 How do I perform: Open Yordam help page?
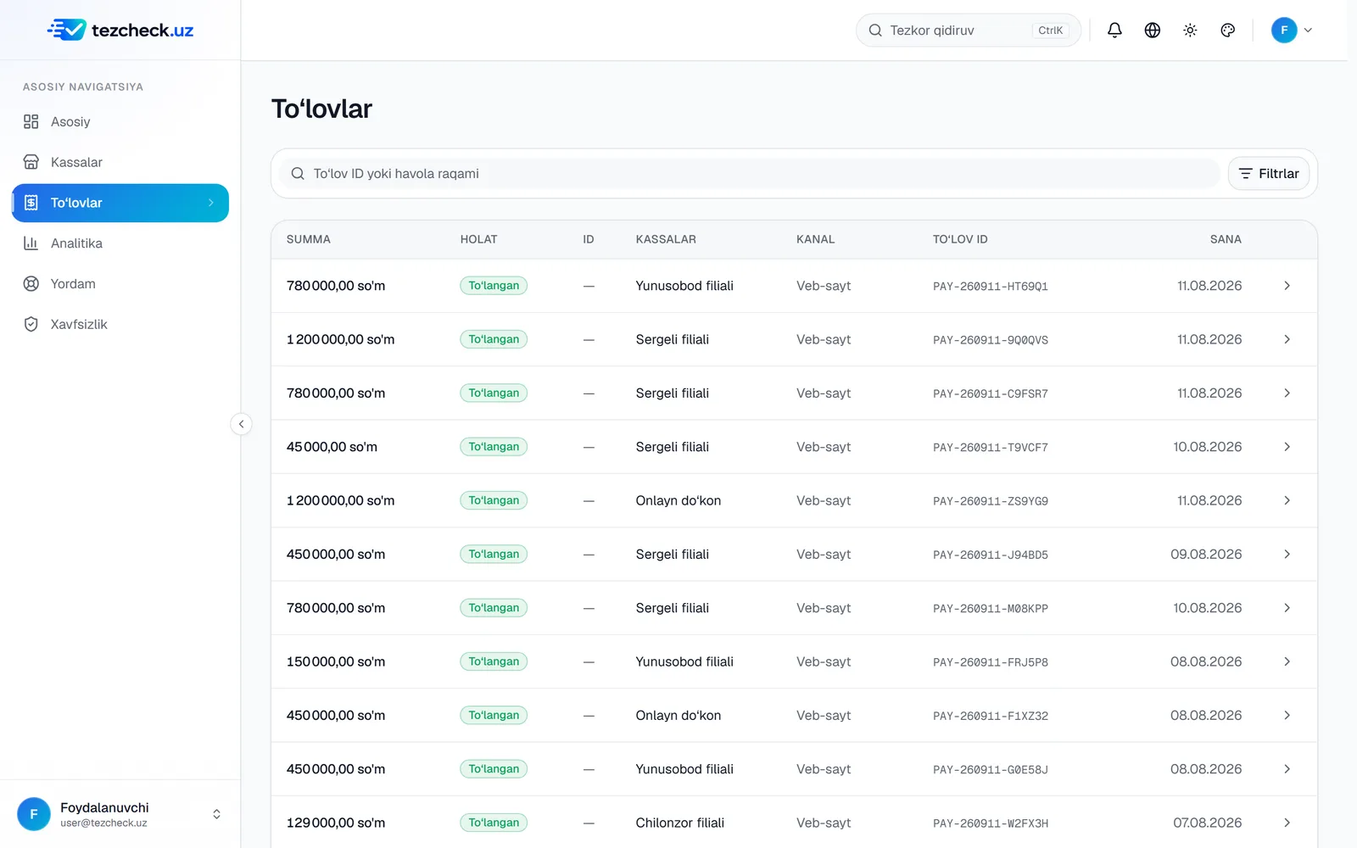120,284
